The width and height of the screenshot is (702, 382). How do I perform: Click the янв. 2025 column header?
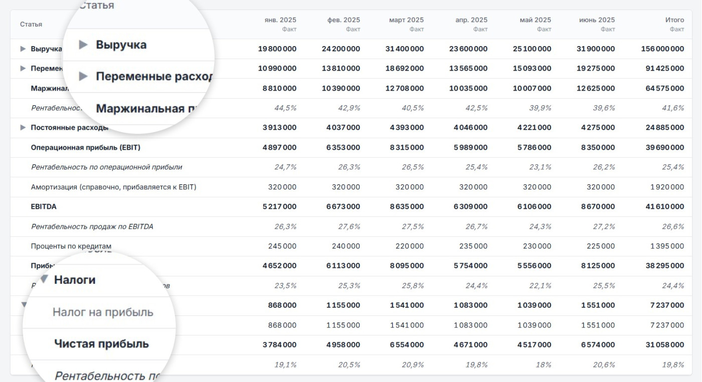click(280, 20)
